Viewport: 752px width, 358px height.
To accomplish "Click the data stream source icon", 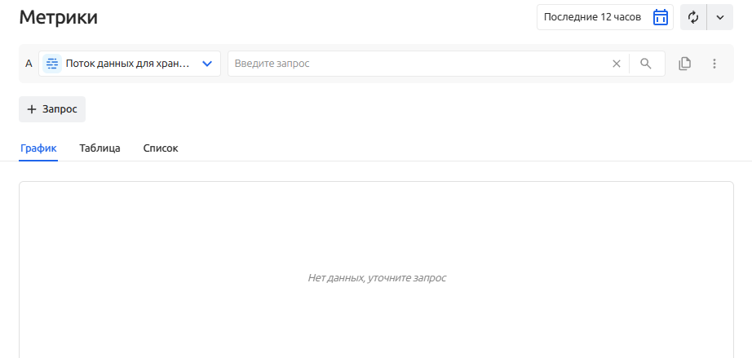I will 52,64.
